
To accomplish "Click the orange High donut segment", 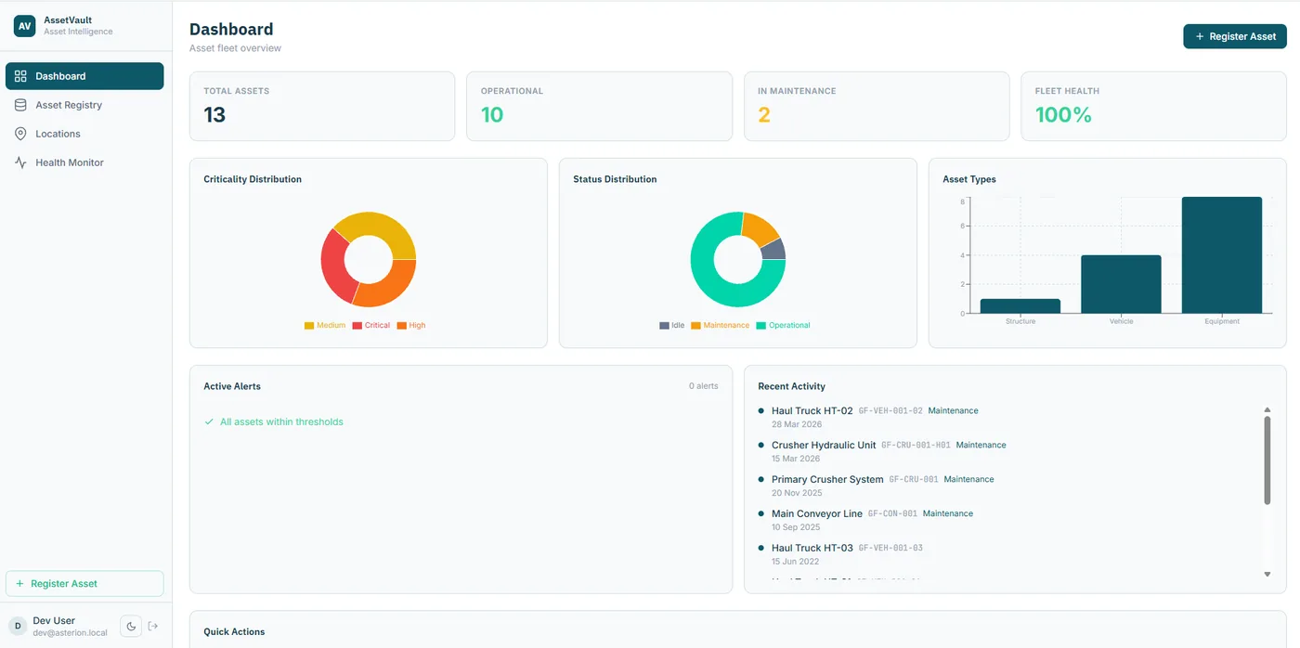I will [388, 288].
